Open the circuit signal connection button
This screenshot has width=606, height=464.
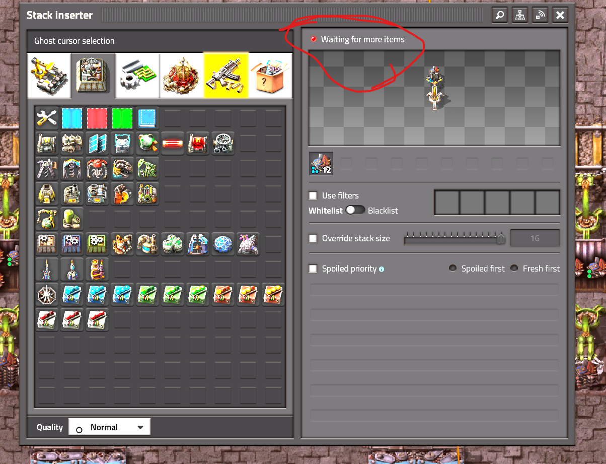[540, 15]
